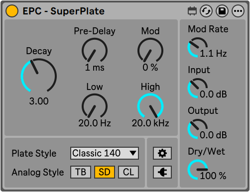
Task: Click the Mod Rate knob
Action: (x=198, y=48)
